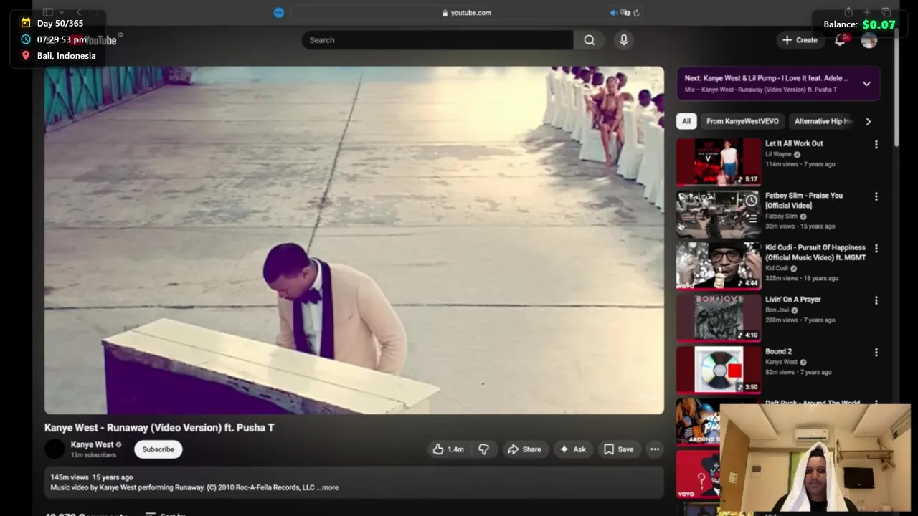Open more actions under the video
This screenshot has width=918, height=516.
tap(655, 449)
